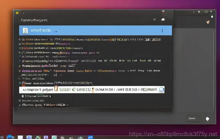Click the circular icon at taskbar far left
The image size is (220, 139).
(2, 137)
